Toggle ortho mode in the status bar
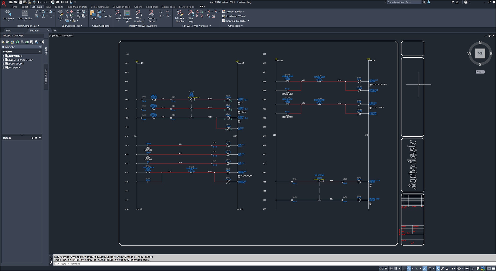 click(404, 268)
